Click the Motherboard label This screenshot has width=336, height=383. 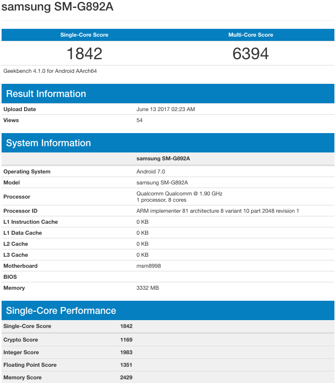coord(20,266)
